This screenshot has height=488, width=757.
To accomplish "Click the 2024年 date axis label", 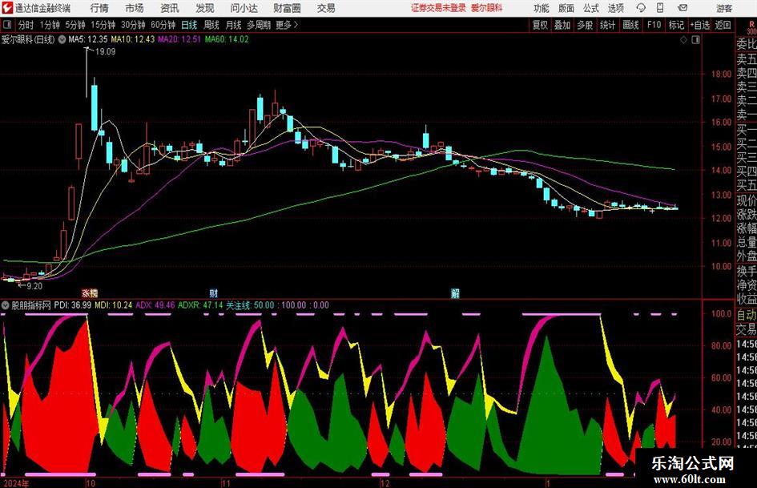I will [x=16, y=483].
